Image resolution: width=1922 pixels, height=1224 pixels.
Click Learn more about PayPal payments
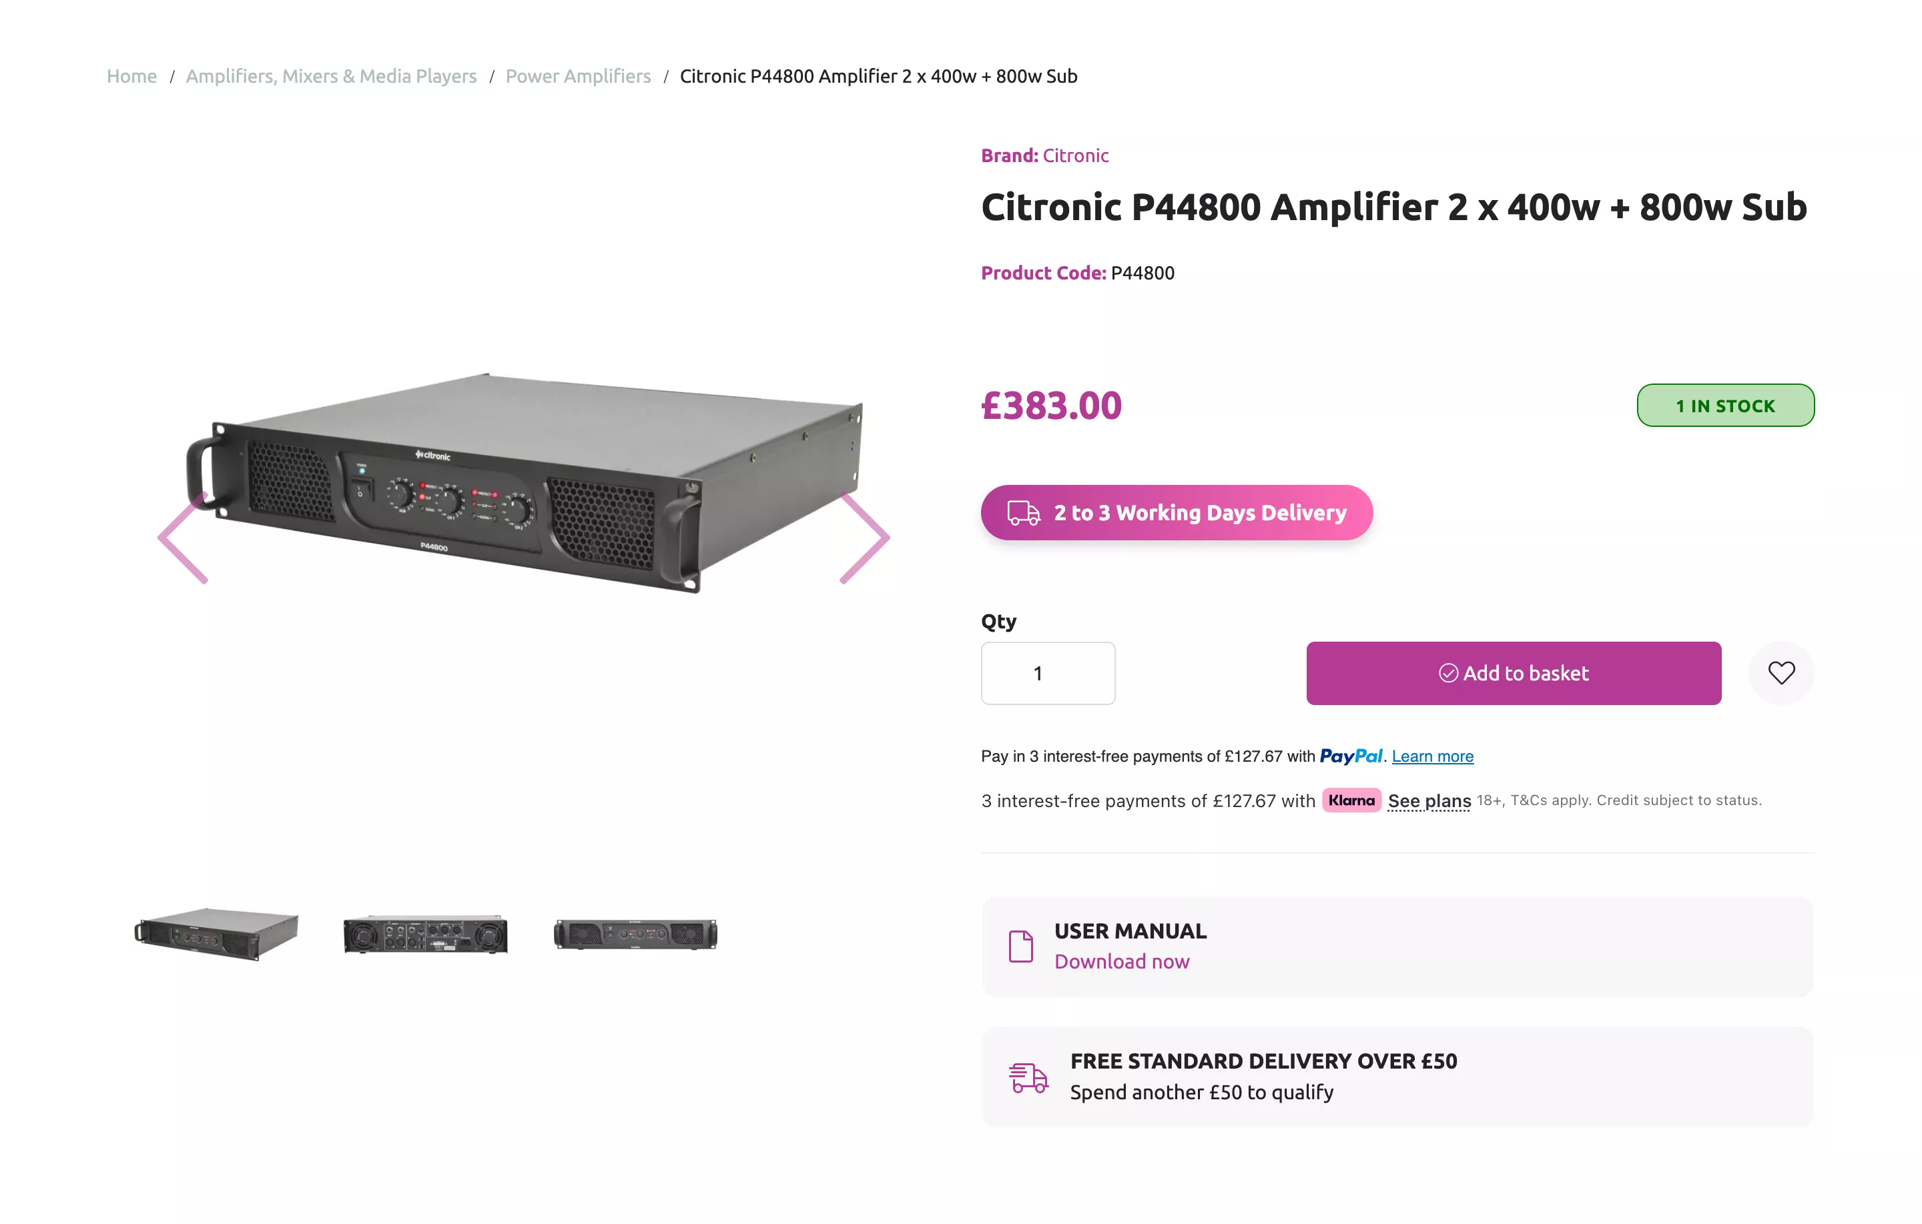(1432, 756)
